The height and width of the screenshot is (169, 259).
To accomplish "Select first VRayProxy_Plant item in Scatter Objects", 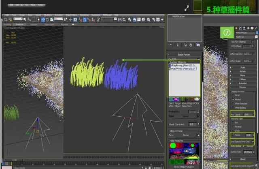I will point(185,65).
